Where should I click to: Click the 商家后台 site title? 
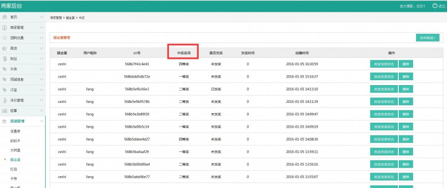(x=11, y=6)
